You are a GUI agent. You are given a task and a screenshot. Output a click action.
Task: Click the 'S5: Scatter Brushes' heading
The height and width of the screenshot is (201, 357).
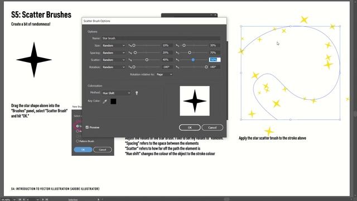point(41,15)
